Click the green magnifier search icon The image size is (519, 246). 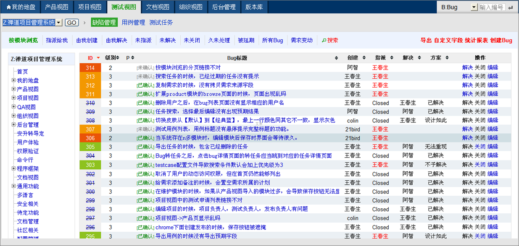click(x=324, y=41)
